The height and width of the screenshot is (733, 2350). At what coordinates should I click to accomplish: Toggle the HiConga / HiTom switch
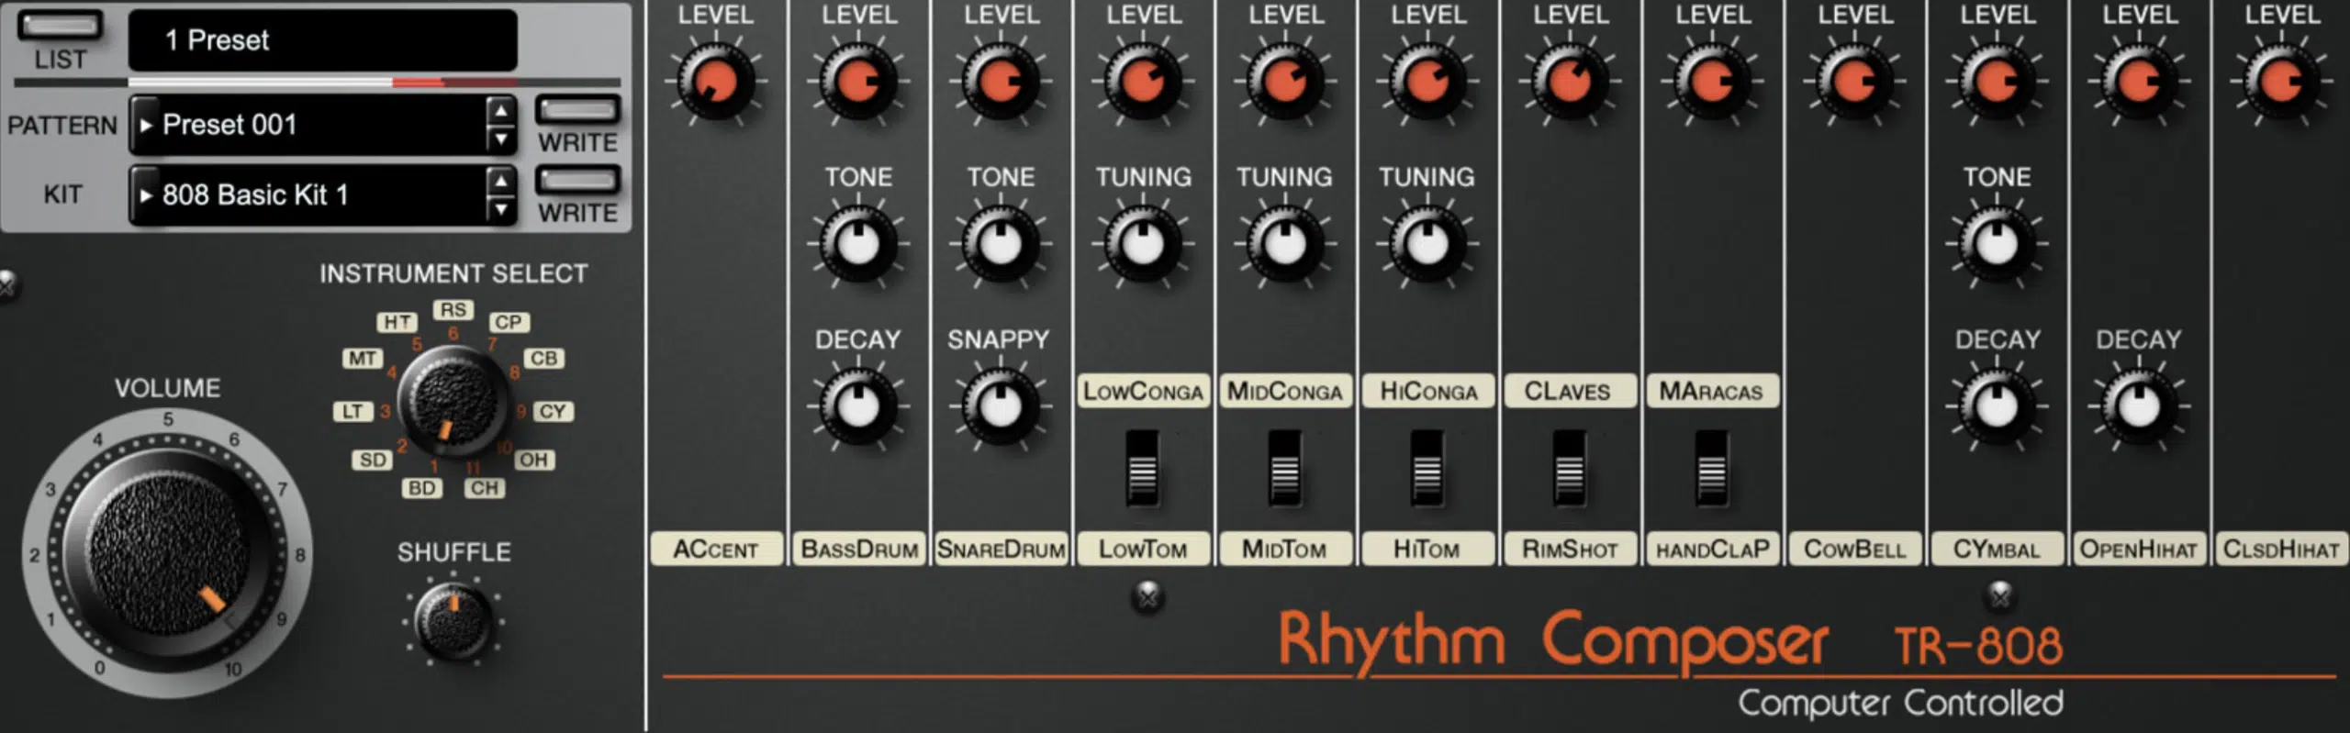pyautogui.click(x=1427, y=469)
